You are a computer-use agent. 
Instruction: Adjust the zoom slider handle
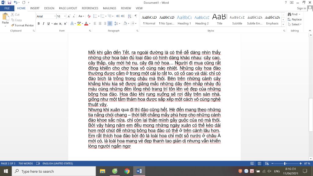pos(285,163)
